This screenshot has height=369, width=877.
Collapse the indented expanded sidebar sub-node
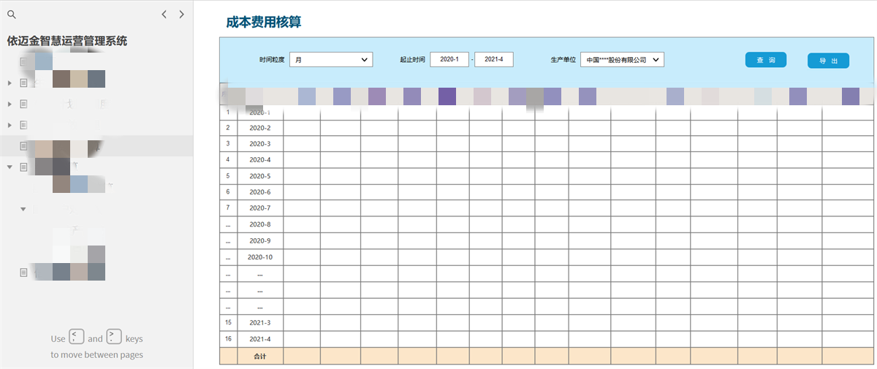click(23, 209)
